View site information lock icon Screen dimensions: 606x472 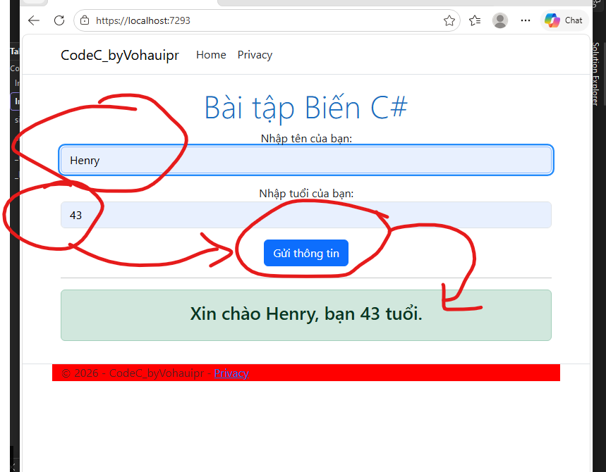(x=85, y=20)
